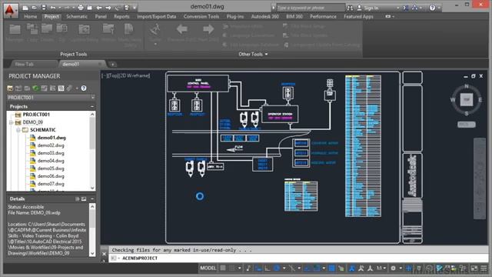492x277 pixels.
Task: Click the New file icon in quick access toolbar
Action: point(25,8)
